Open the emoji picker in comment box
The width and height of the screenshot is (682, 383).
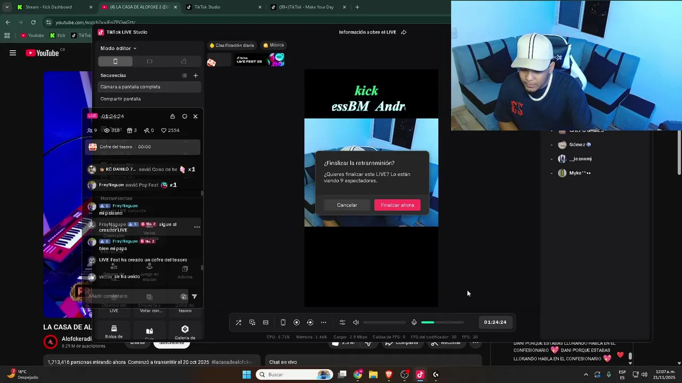point(183,297)
